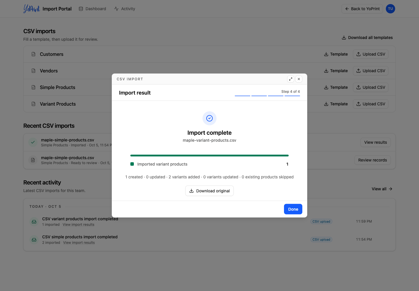Open the Activity tab
The width and height of the screenshot is (419, 291).
click(x=125, y=9)
